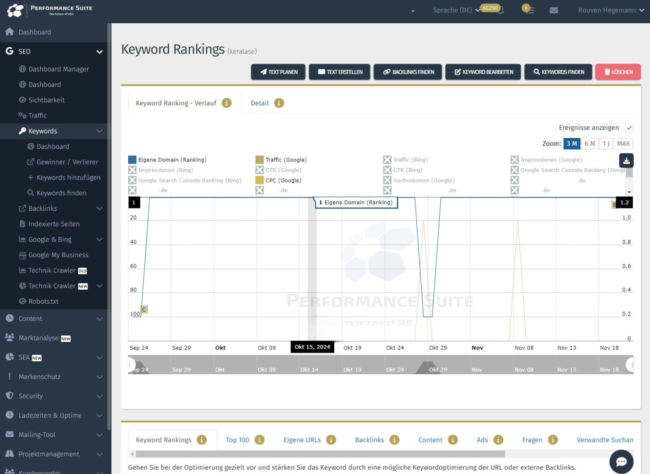Image resolution: width=650 pixels, height=474 pixels.
Task: Set chart zoom to 6 M
Action: point(589,144)
